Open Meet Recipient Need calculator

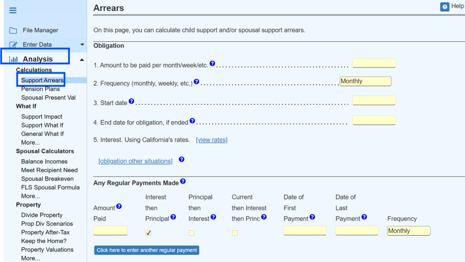pyautogui.click(x=49, y=170)
